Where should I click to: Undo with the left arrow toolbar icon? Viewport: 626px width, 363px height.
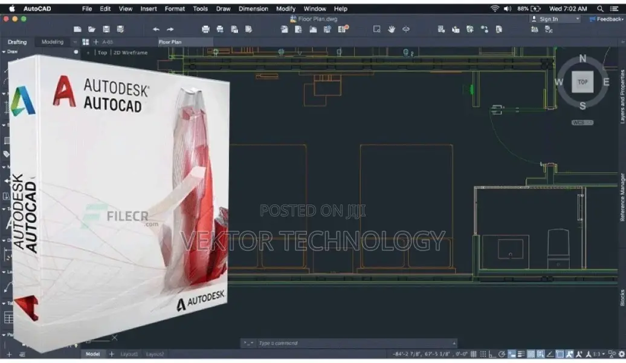tap(156, 29)
